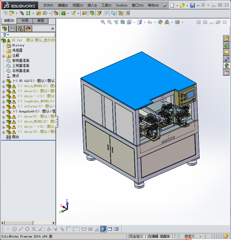Click Zoom to Fit magnifier icon

(x=103, y=22)
